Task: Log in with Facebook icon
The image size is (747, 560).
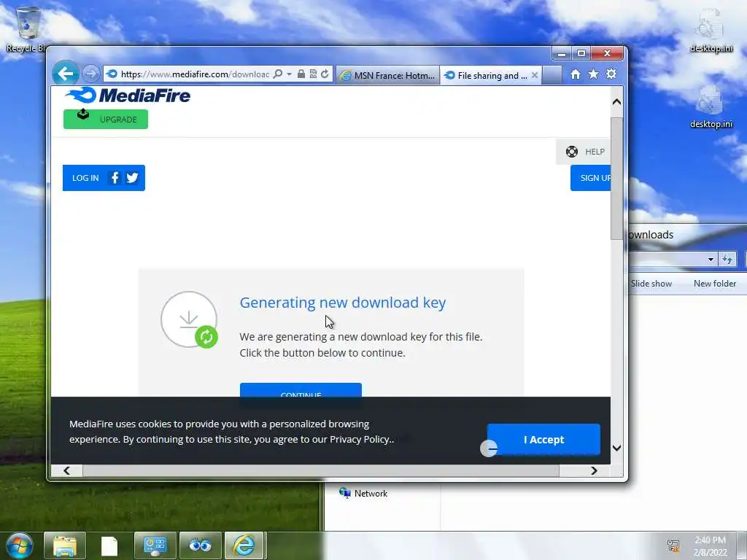Action: point(115,178)
